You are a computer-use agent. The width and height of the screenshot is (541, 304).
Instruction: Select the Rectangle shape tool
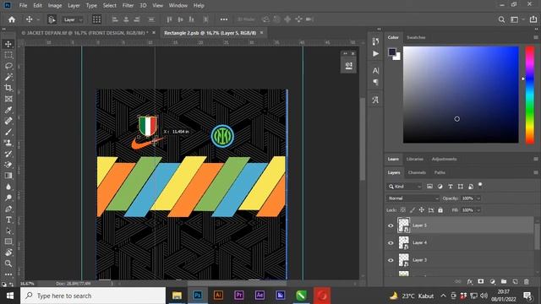pyautogui.click(x=8, y=242)
